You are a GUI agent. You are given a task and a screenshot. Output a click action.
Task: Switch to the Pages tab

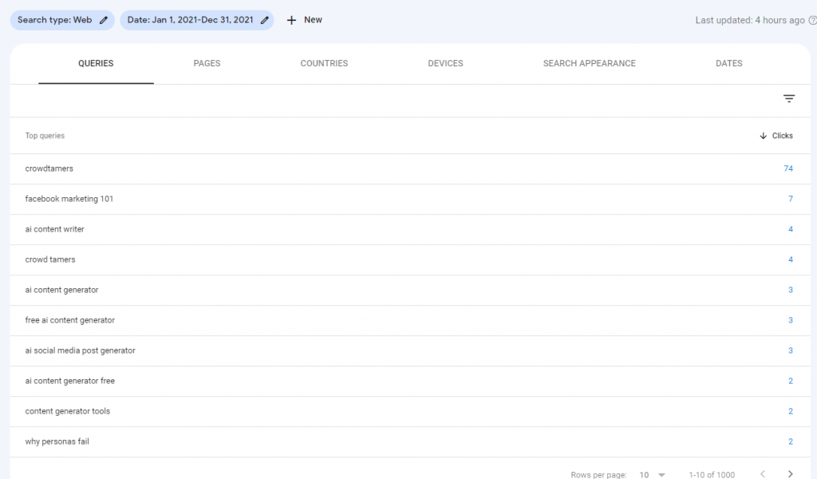click(x=207, y=64)
